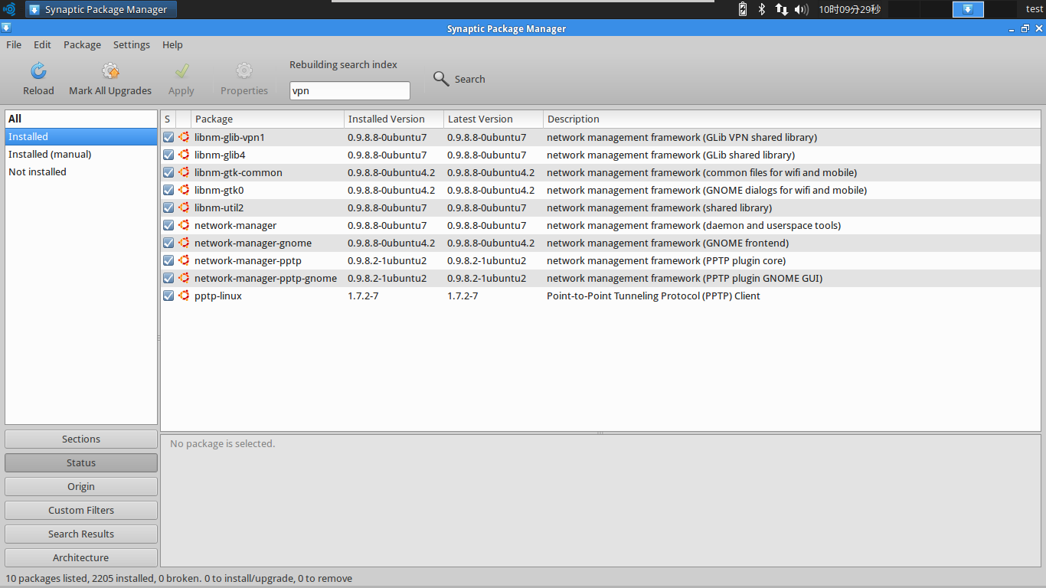Click the Ubuntu logo icon beside libnm-glib-vpn1
The image size is (1046, 588).
pyautogui.click(x=184, y=137)
